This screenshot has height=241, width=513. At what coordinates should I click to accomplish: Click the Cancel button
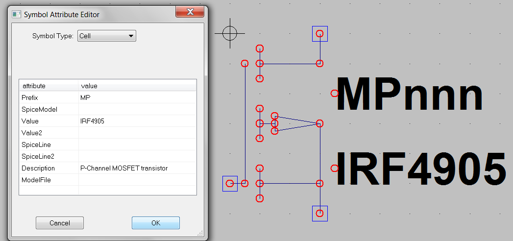pyautogui.click(x=60, y=223)
